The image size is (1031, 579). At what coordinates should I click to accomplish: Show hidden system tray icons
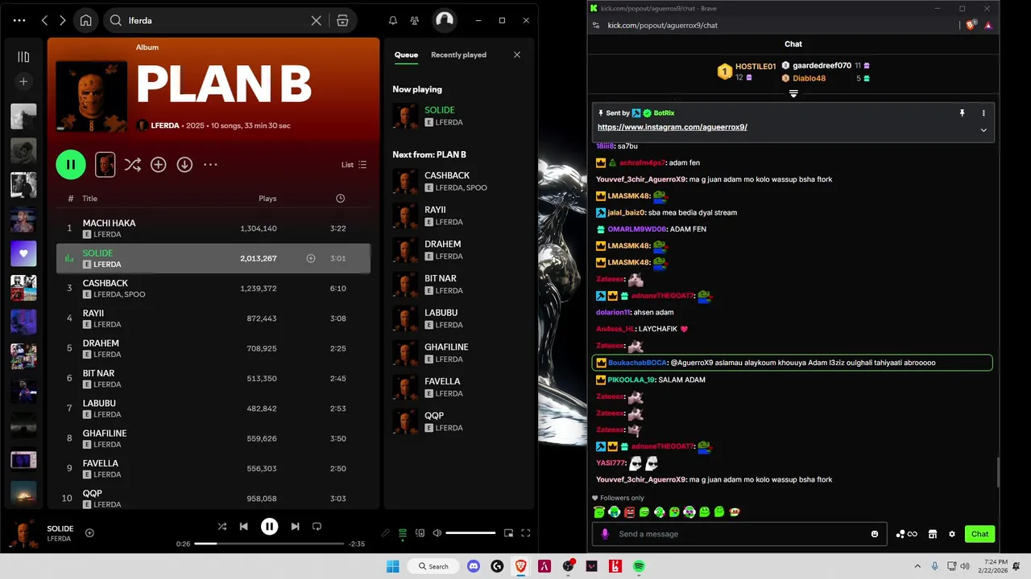pos(917,566)
